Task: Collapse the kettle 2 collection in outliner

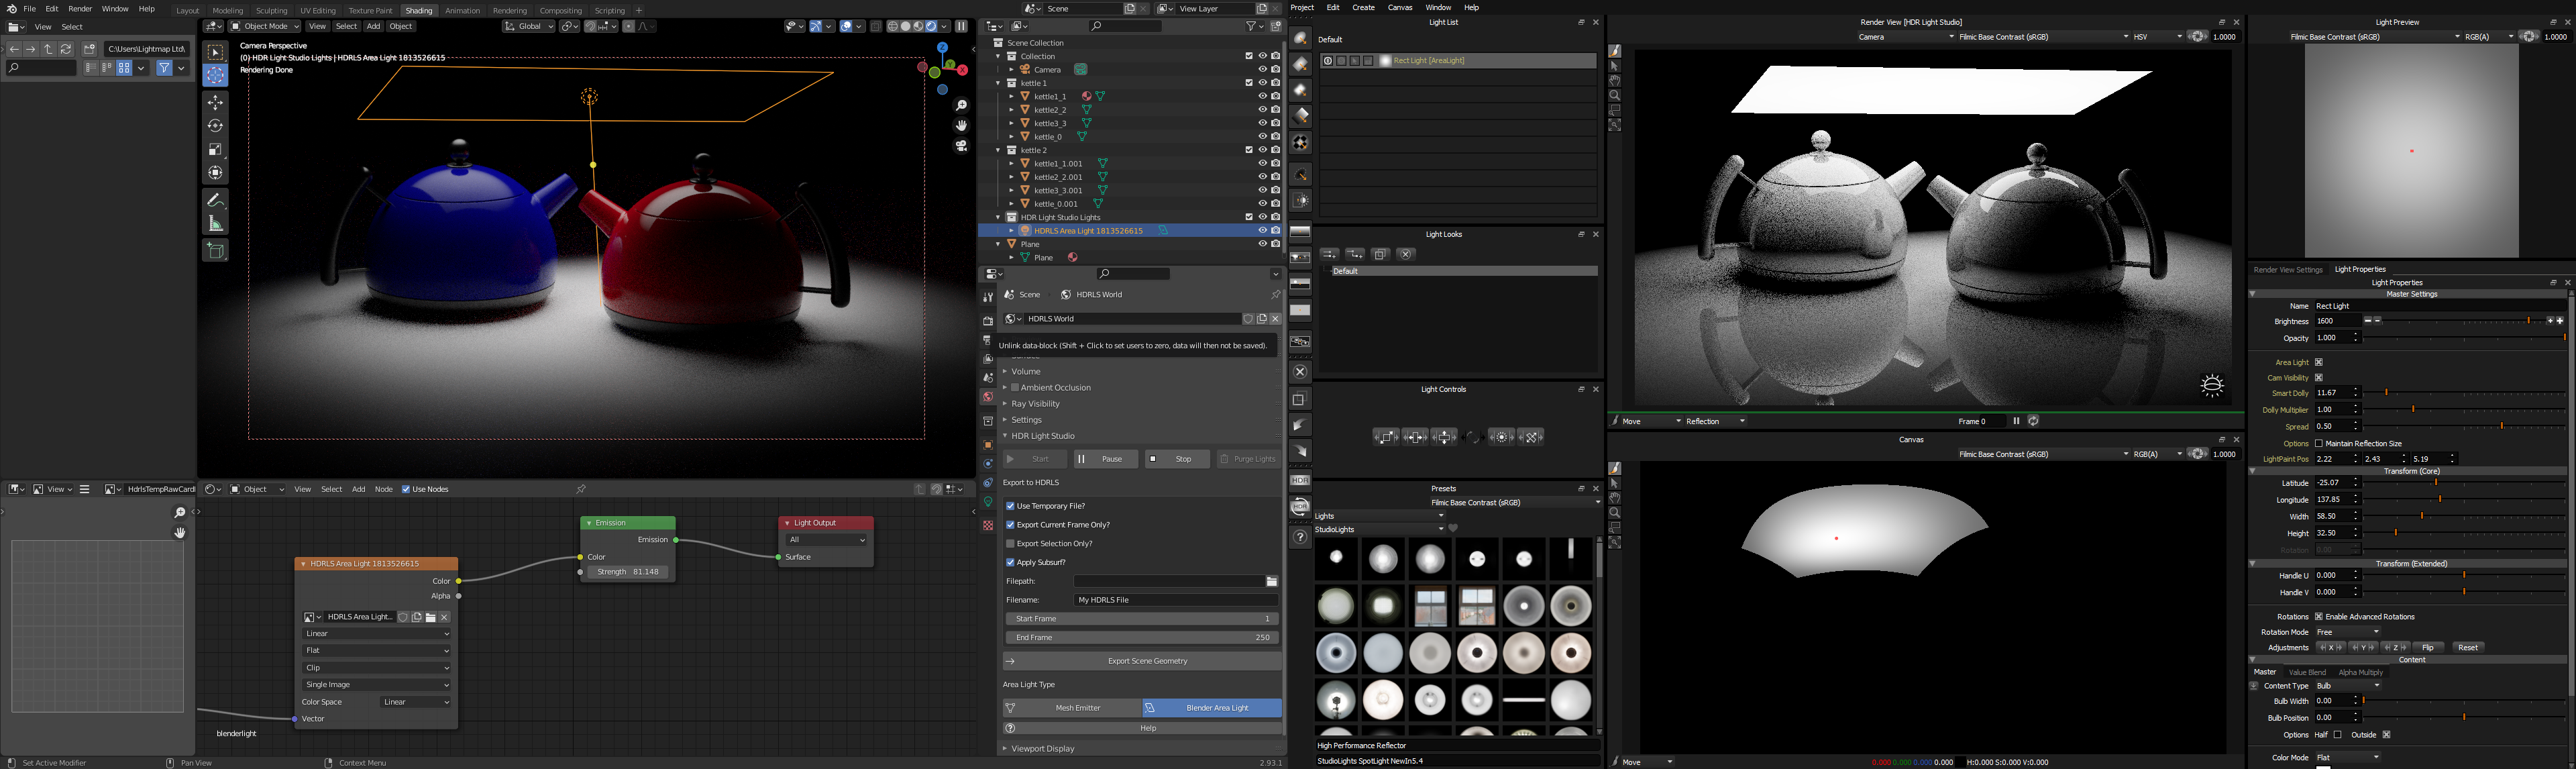Action: 998,150
